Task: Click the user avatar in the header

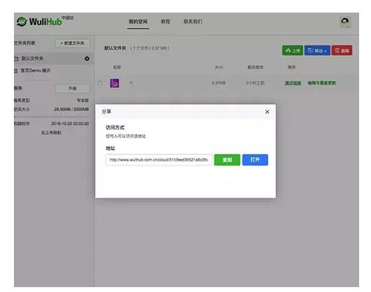Action: pos(345,22)
